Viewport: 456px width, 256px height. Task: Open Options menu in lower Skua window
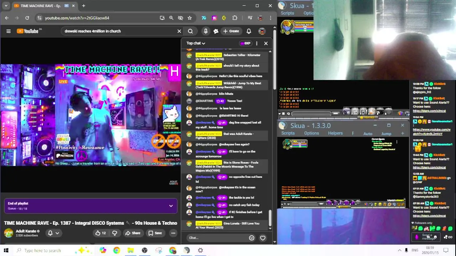(x=311, y=133)
